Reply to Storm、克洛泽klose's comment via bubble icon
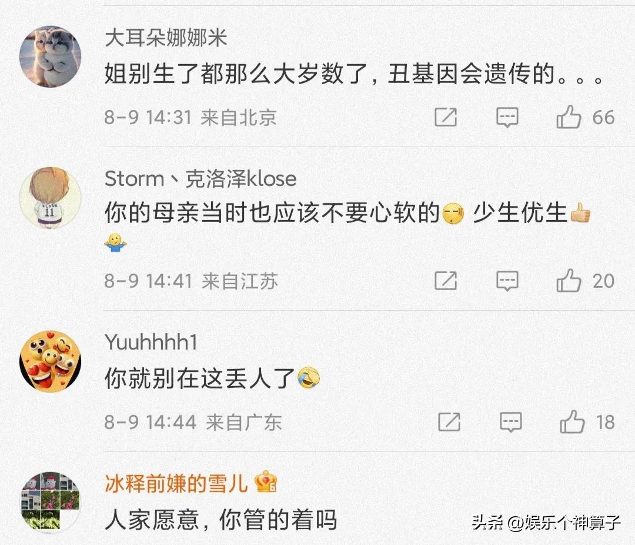 coord(507,281)
